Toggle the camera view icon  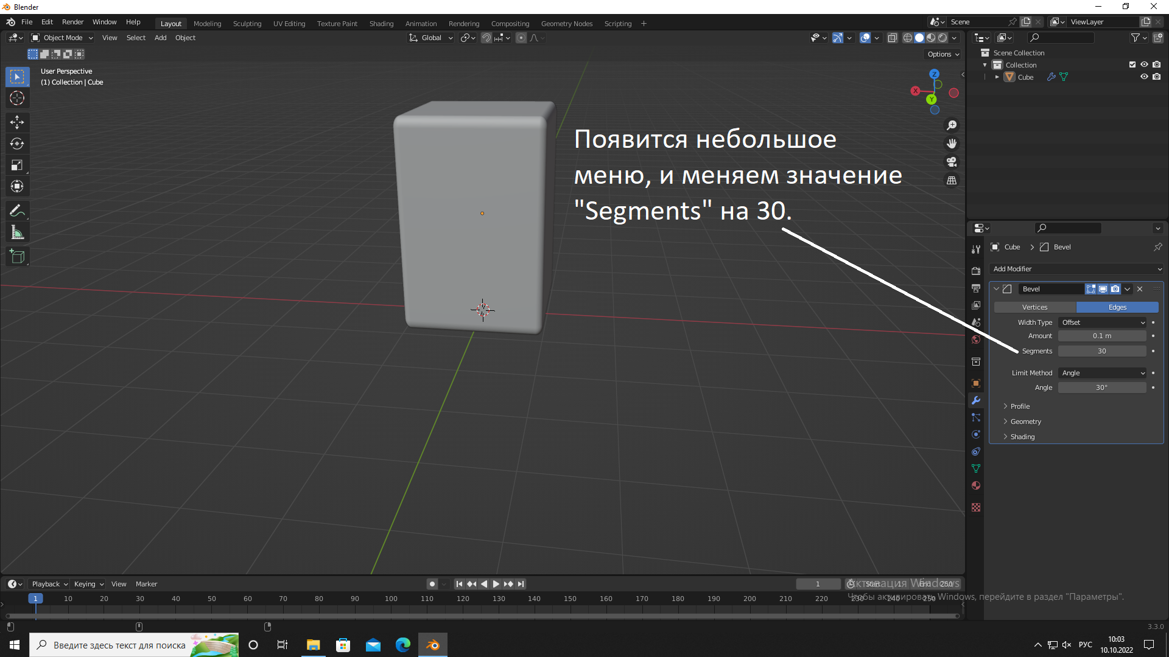click(952, 162)
